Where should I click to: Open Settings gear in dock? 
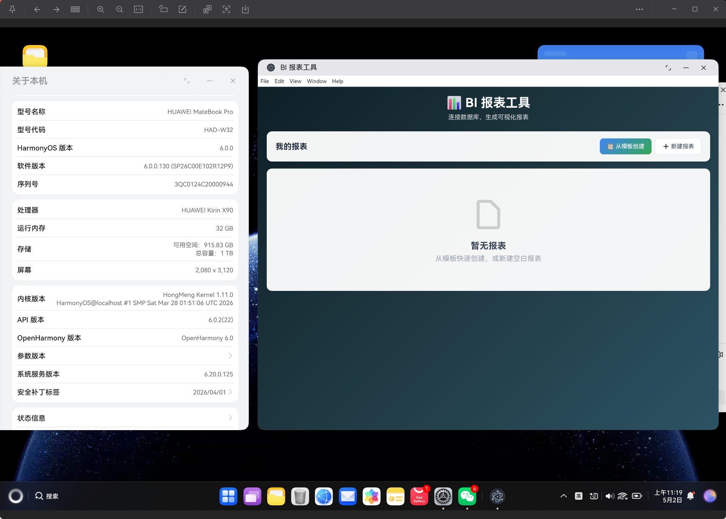[443, 496]
